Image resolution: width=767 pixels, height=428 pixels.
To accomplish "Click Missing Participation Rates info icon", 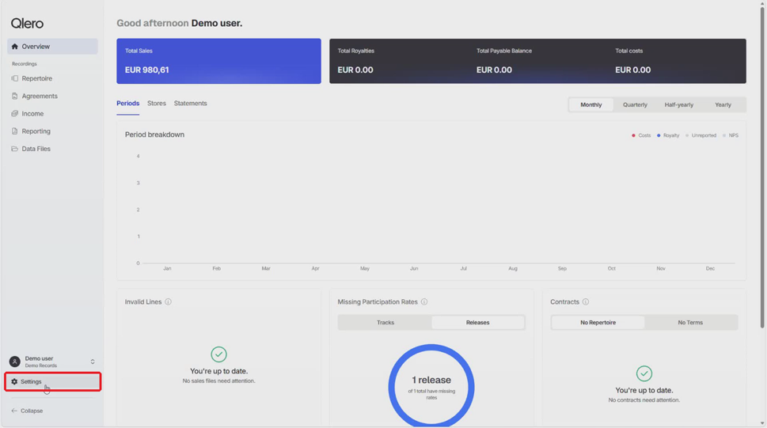I will click(424, 301).
